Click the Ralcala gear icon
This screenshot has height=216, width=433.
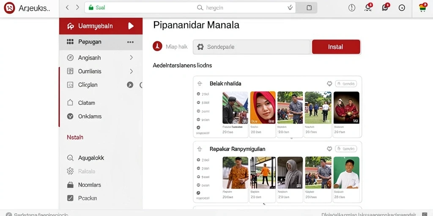coord(70,171)
